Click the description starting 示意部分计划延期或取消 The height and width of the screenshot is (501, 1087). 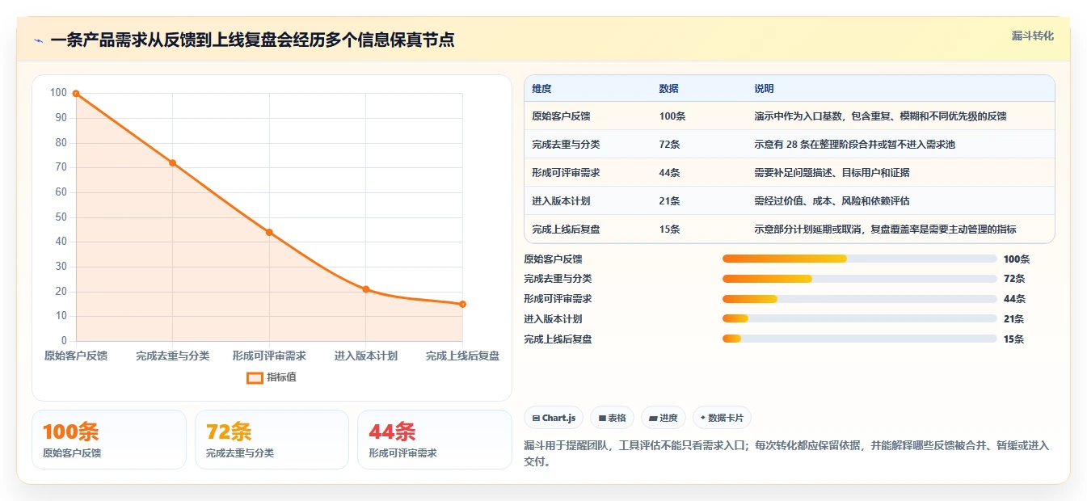885,229
